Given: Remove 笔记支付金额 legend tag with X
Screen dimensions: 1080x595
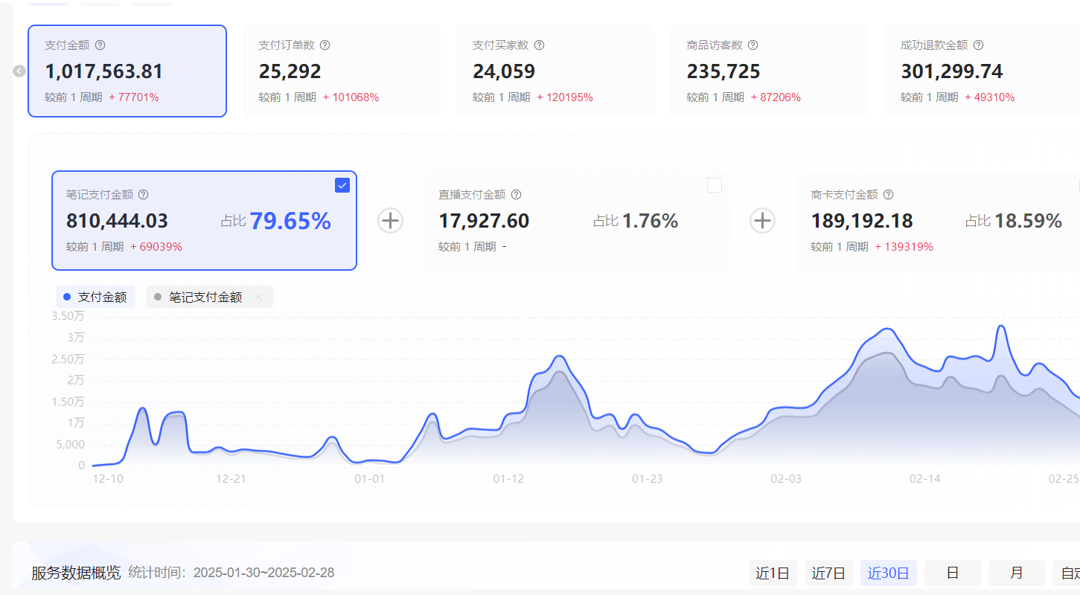Looking at the screenshot, I should click(258, 297).
